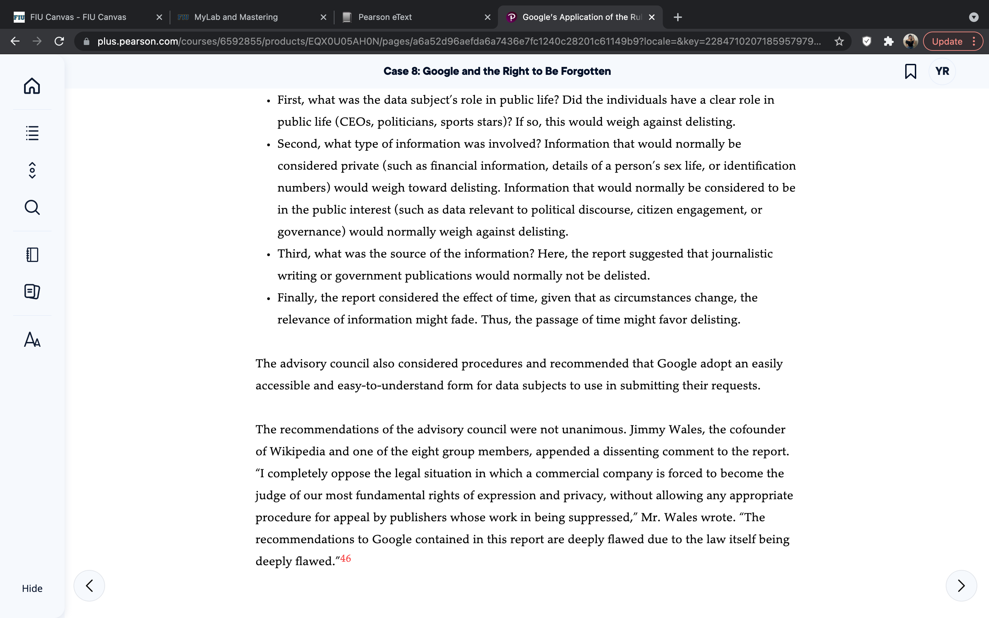Image resolution: width=989 pixels, height=618 pixels.
Task: Bookmark this page
Action: pyautogui.click(x=911, y=71)
